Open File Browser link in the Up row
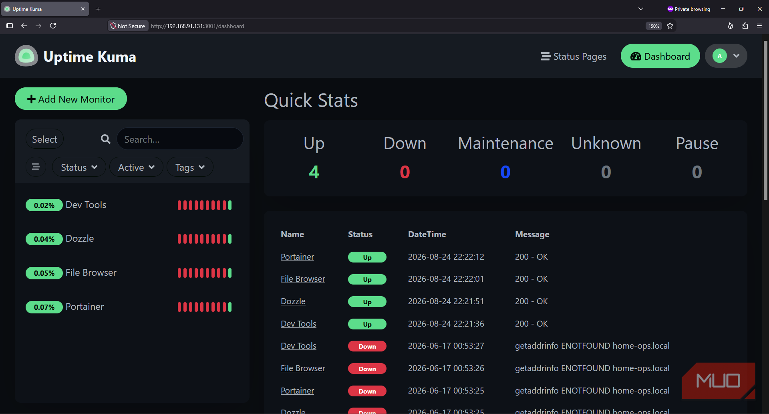Image resolution: width=769 pixels, height=414 pixels. (x=303, y=279)
